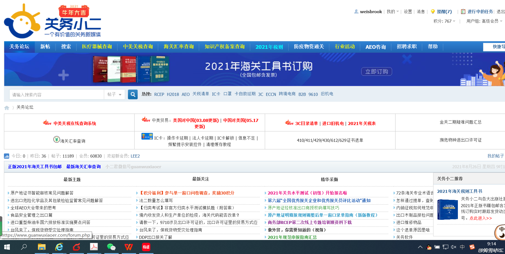Open 2021年税则 nav item
The width and height of the screenshot is (505, 254).
pyautogui.click(x=269, y=47)
